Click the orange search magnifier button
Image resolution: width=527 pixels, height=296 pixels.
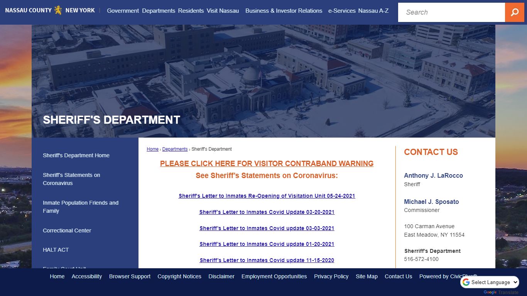[x=515, y=12]
